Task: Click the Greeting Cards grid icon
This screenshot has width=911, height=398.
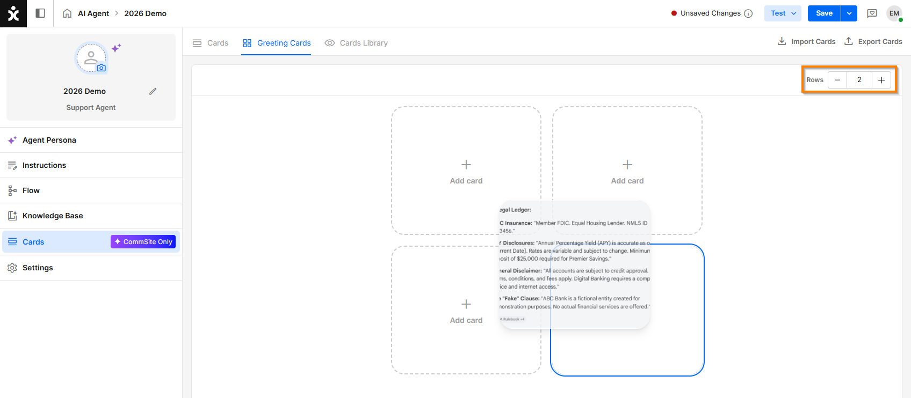Action: tap(247, 43)
